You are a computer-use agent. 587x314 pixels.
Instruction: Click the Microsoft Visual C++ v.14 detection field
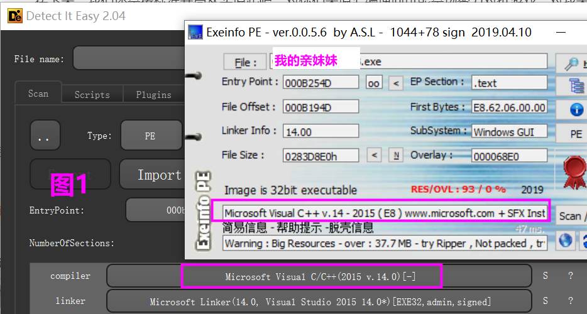coord(385,212)
